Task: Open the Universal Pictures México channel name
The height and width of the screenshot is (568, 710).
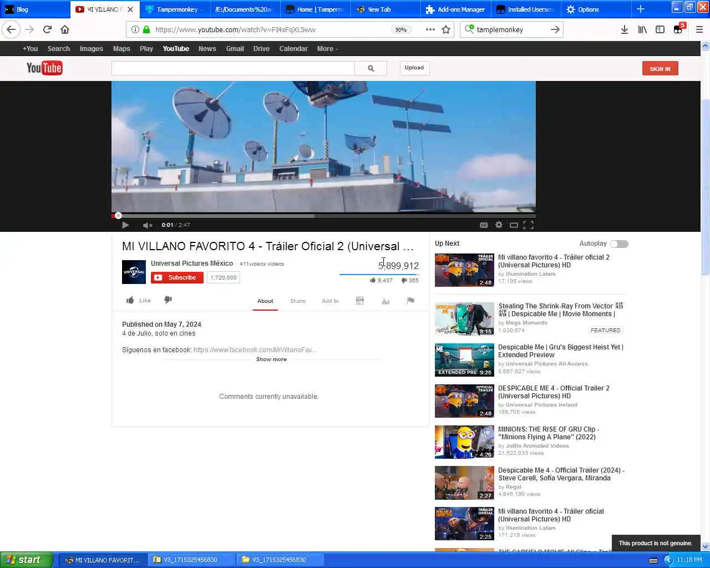Action: click(192, 263)
